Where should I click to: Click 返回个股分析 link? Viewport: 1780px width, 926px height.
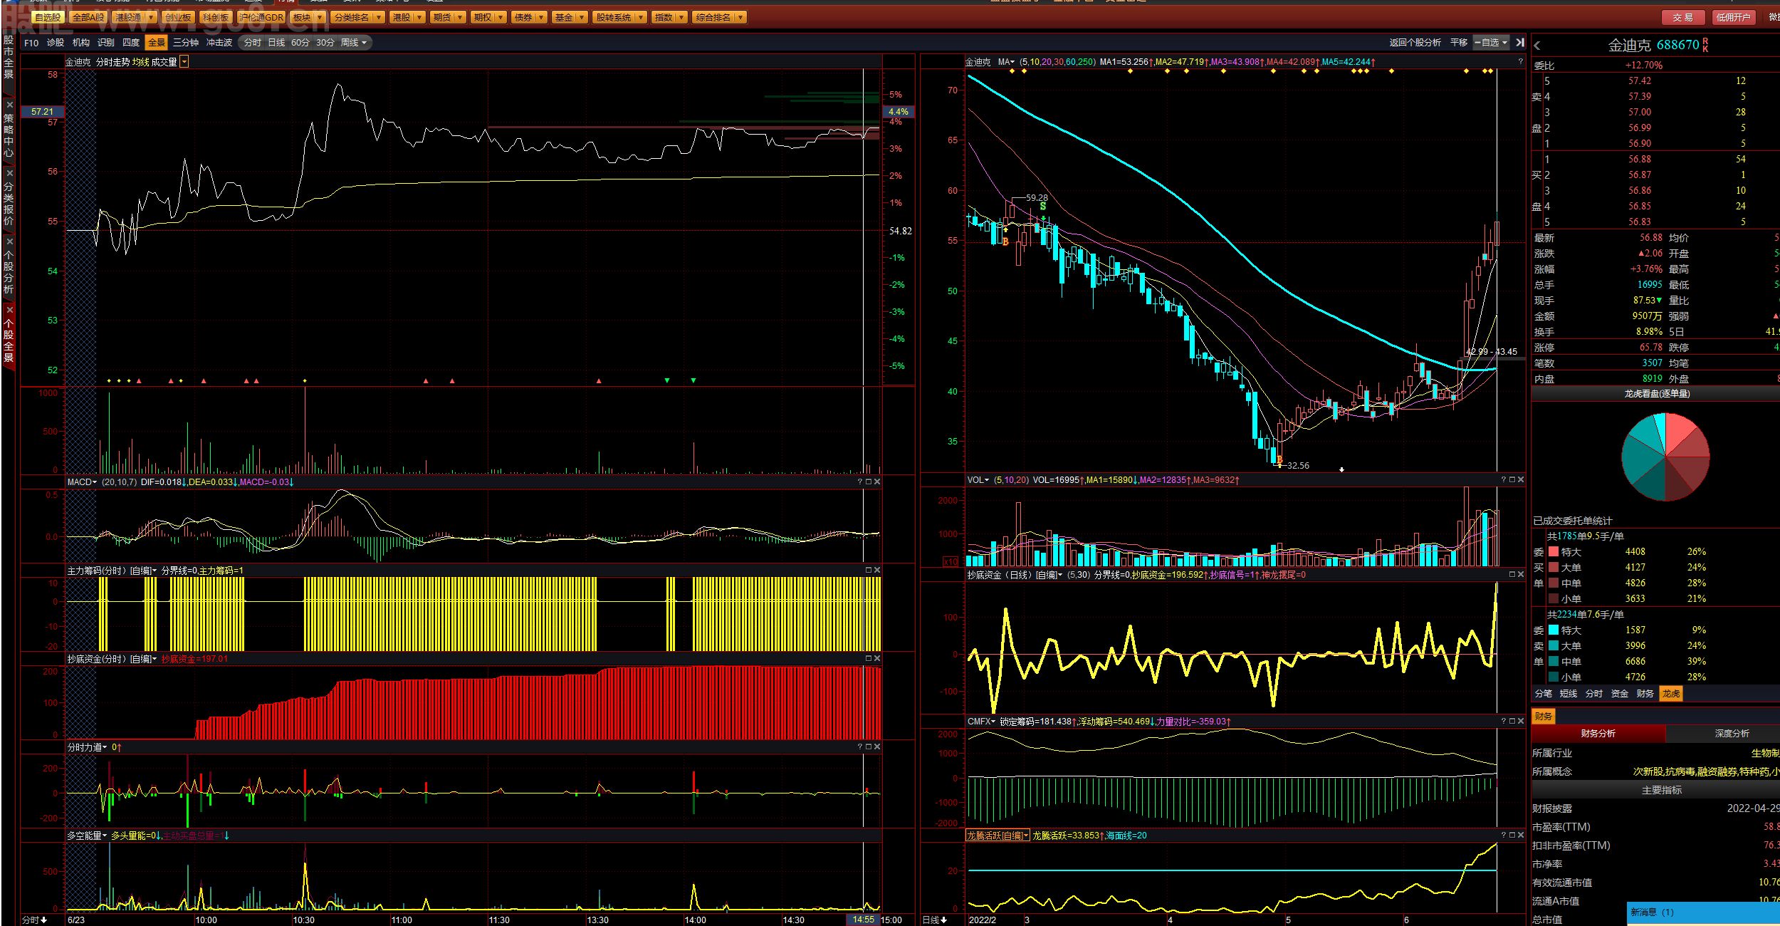coord(1415,43)
